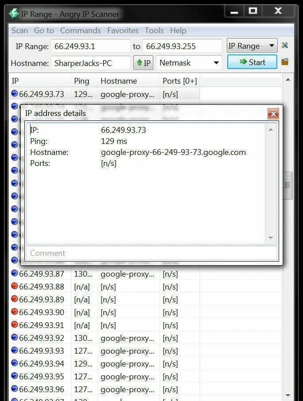Click ping cell of row 66.249.93.93

coord(85,351)
